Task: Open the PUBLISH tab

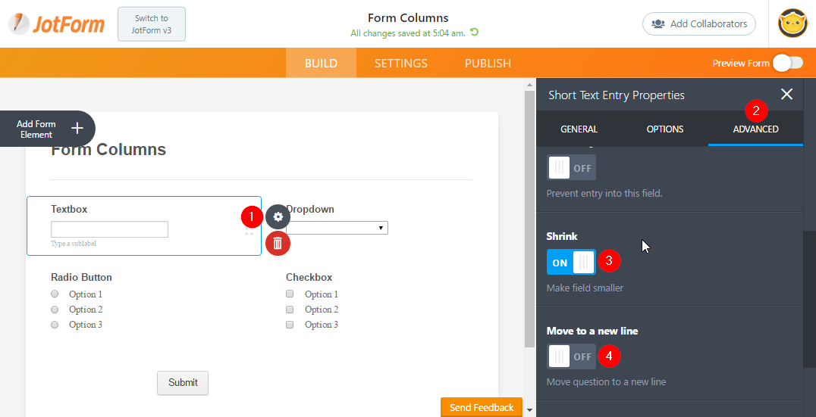Action: (488, 64)
